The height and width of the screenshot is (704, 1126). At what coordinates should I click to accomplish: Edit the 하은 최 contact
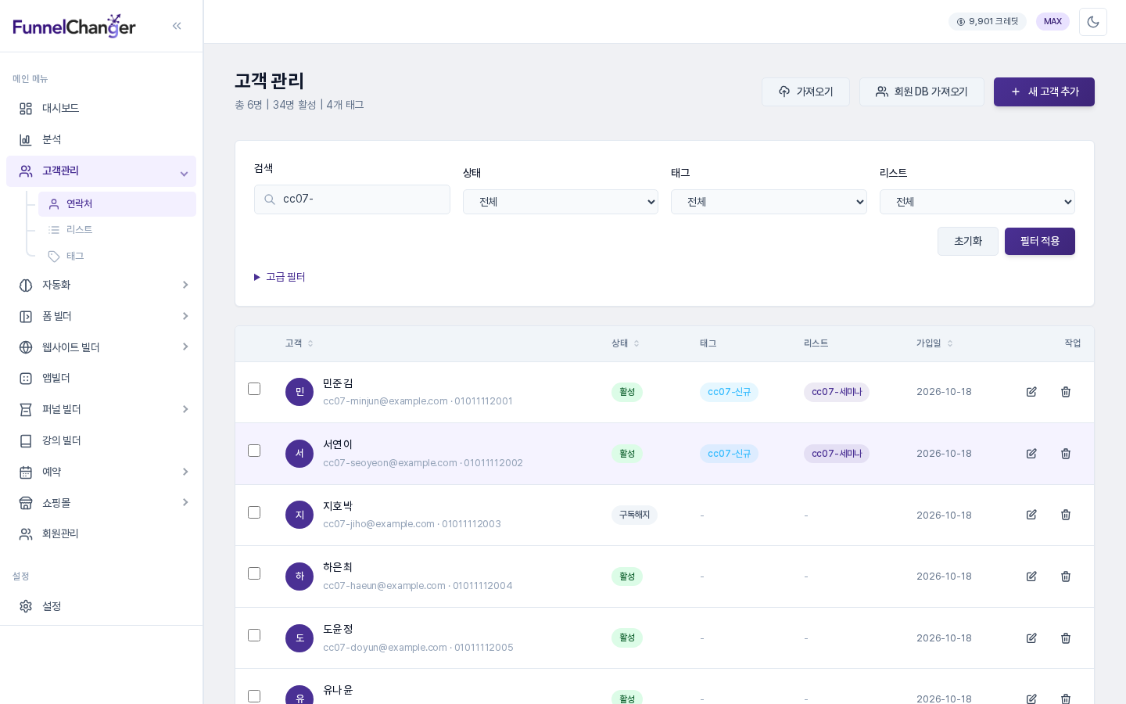click(x=1031, y=576)
